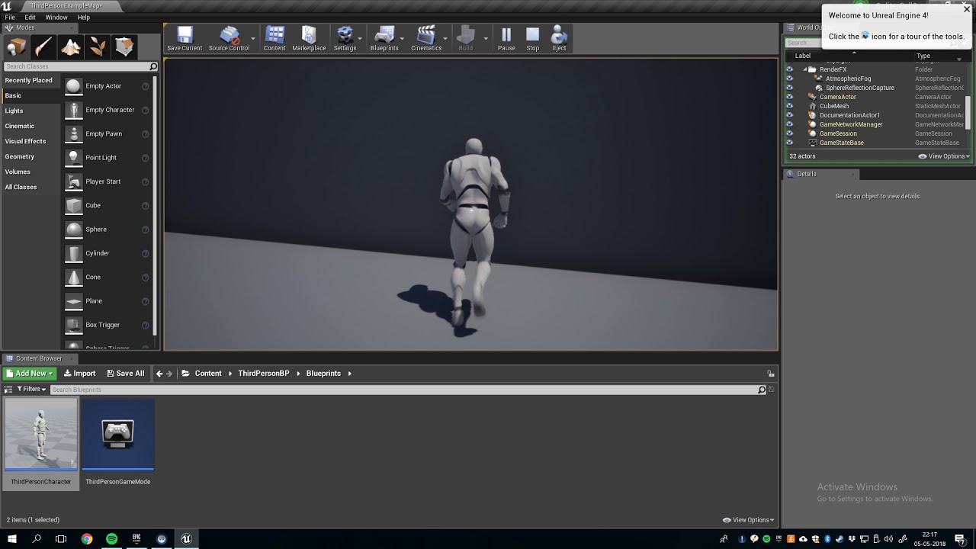
Task: Open Content Browser View Options
Action: [749, 520]
